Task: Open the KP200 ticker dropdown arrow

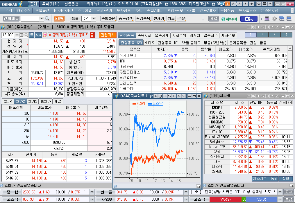Action: [x=186, y=199]
